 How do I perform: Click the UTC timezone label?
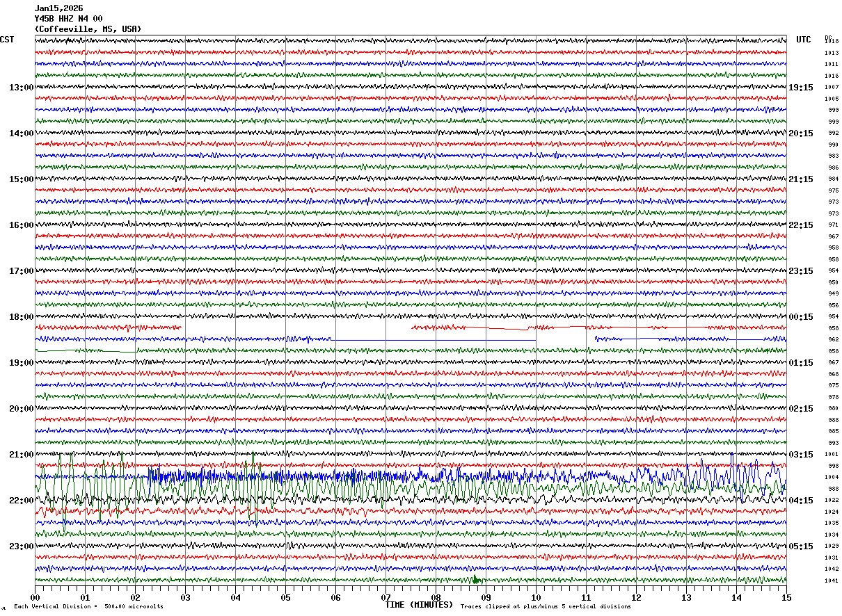point(803,40)
